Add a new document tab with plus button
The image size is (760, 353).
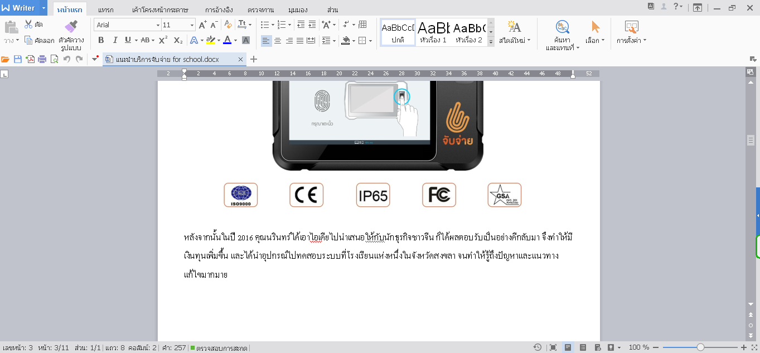pyautogui.click(x=254, y=59)
